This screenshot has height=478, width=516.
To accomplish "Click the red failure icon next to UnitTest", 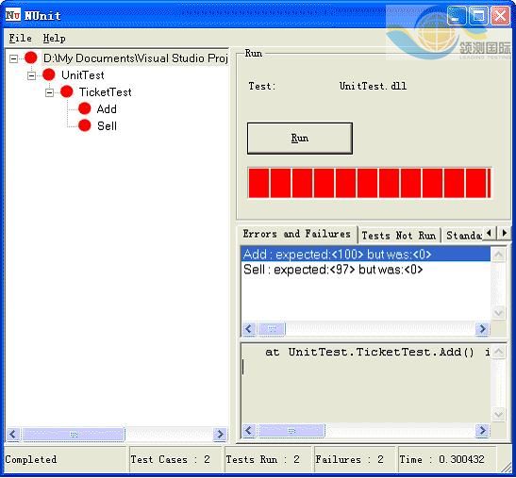I will (49, 74).
